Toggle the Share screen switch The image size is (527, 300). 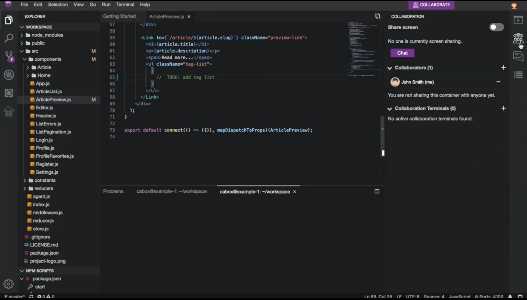coord(496,27)
